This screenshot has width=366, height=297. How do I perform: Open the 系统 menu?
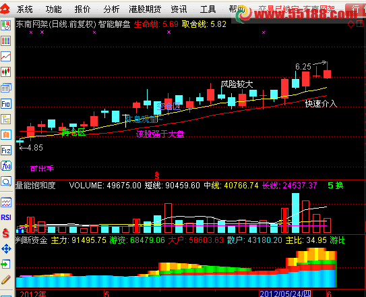[x=24, y=9]
